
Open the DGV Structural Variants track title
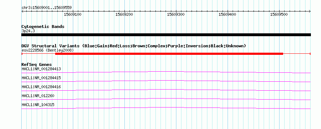134,46
